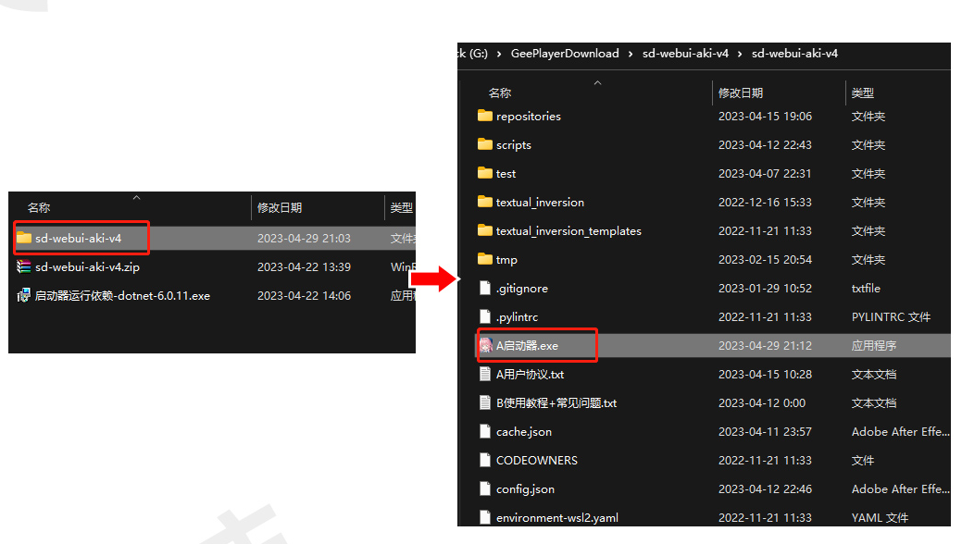
Task: Navigate to GeePlayerDownload via the breadcrumb
Action: [x=565, y=53]
